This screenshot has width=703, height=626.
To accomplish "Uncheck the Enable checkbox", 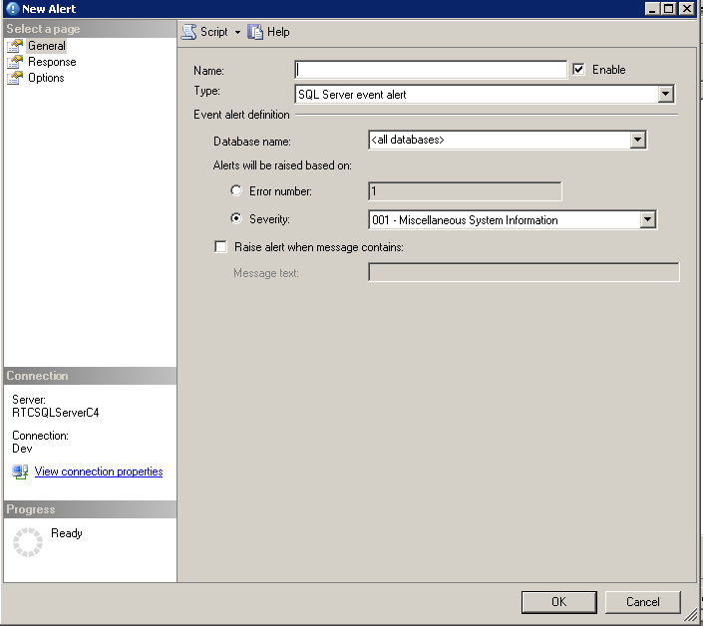I will click(578, 70).
